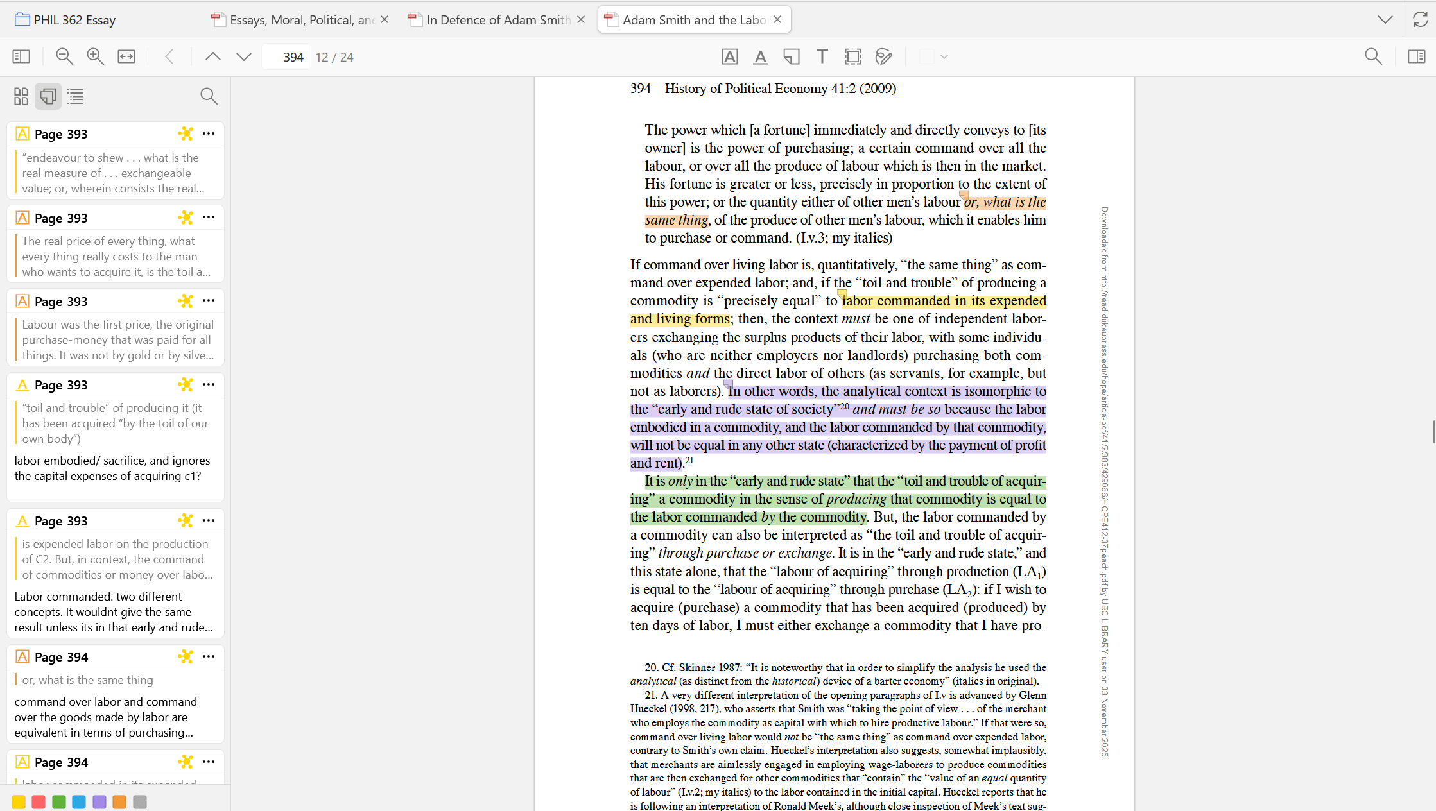
Task: Filter annotations by orange color
Action: pos(119,801)
